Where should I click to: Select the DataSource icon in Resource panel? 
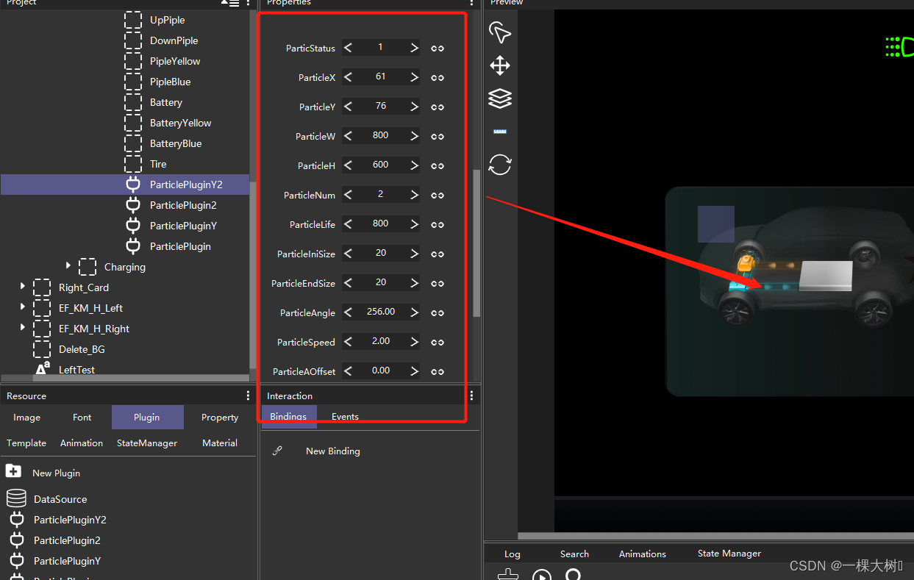(16, 498)
